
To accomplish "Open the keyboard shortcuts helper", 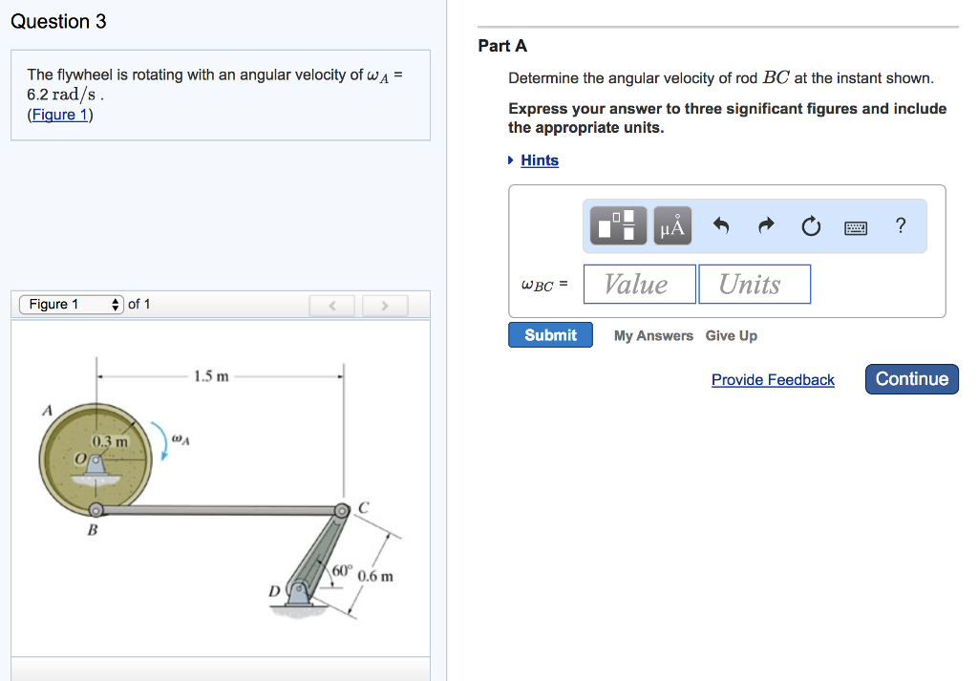I will (x=856, y=226).
